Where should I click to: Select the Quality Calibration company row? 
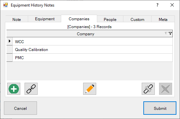tap(93, 49)
